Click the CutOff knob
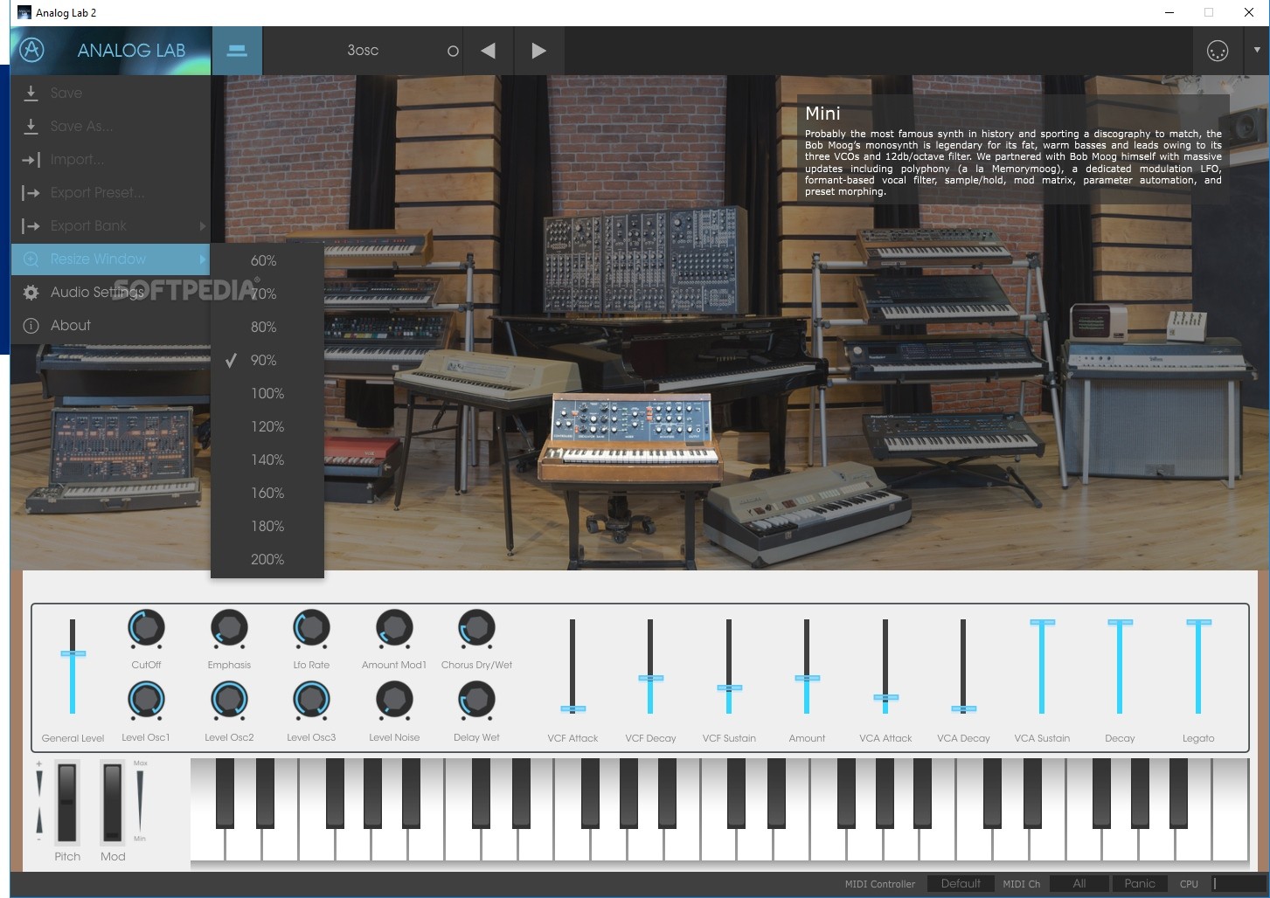The image size is (1270, 898). click(x=146, y=628)
